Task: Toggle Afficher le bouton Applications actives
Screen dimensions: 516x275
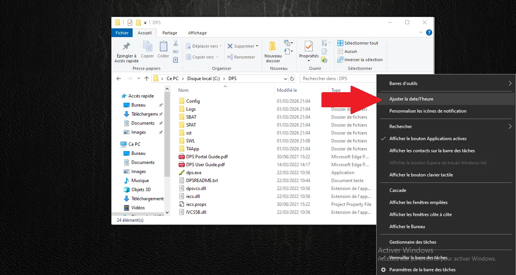Action: tap(428, 138)
